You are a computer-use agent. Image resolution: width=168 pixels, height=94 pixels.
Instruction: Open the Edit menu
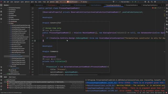[8, 2]
